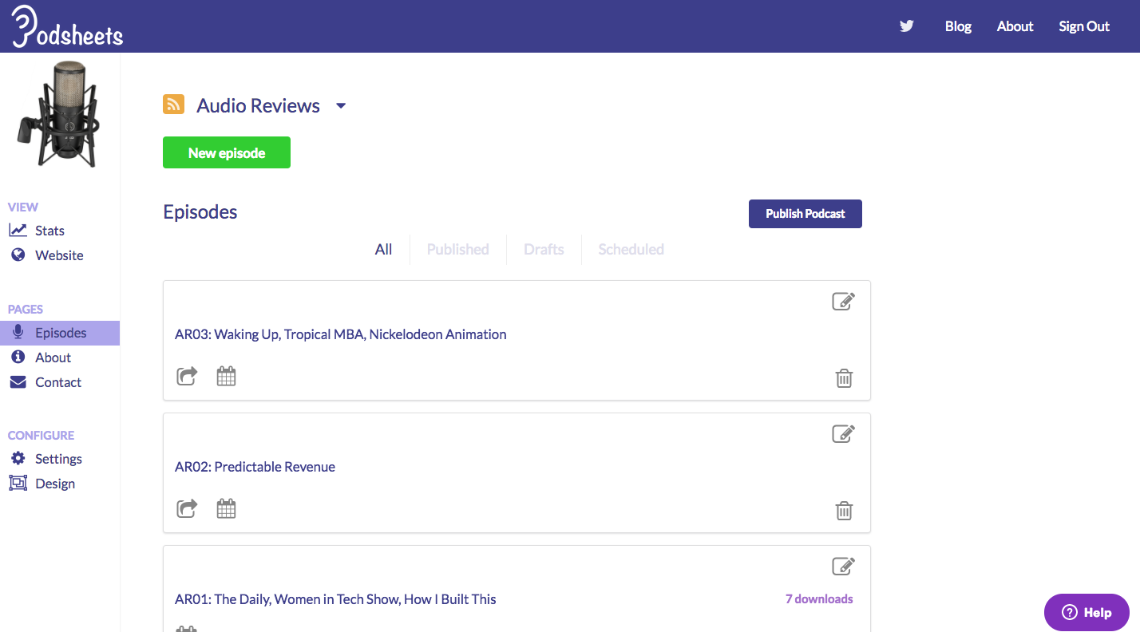Show All episodes tab
Image resolution: width=1140 pixels, height=632 pixels.
[384, 250]
